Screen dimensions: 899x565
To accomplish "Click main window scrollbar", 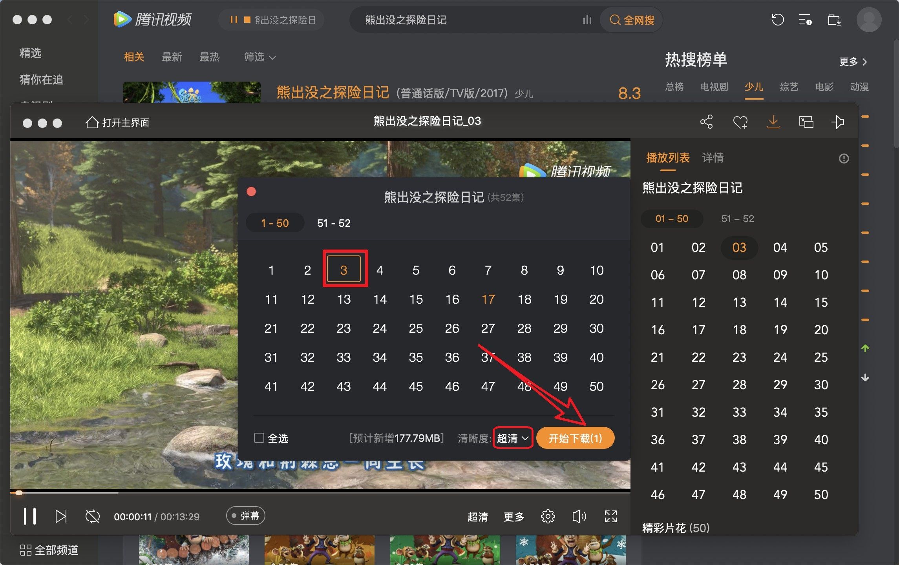I will 896,94.
